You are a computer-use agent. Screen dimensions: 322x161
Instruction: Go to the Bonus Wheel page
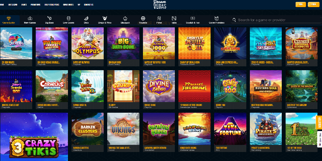(x=68, y=5)
